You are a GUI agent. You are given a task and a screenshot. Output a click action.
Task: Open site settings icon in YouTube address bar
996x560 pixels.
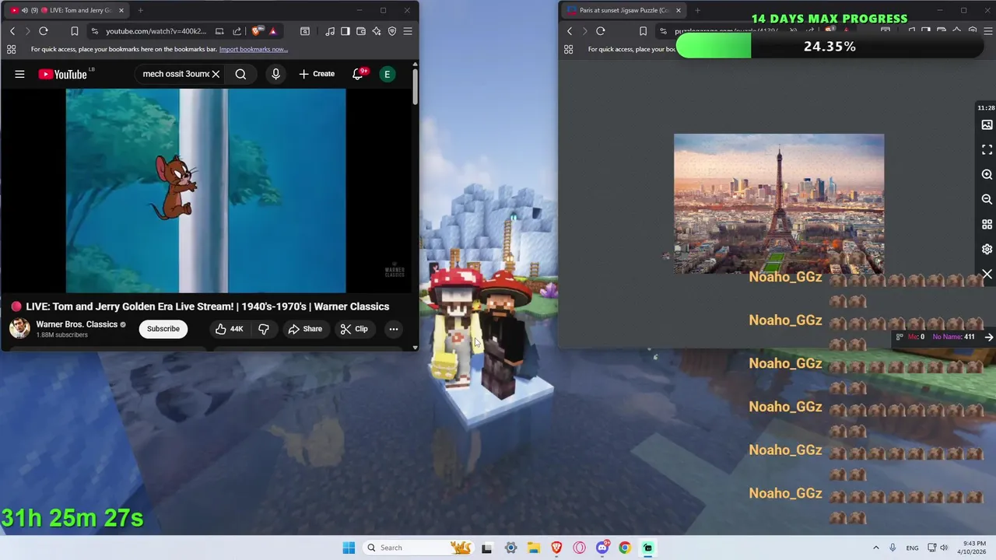pos(95,31)
